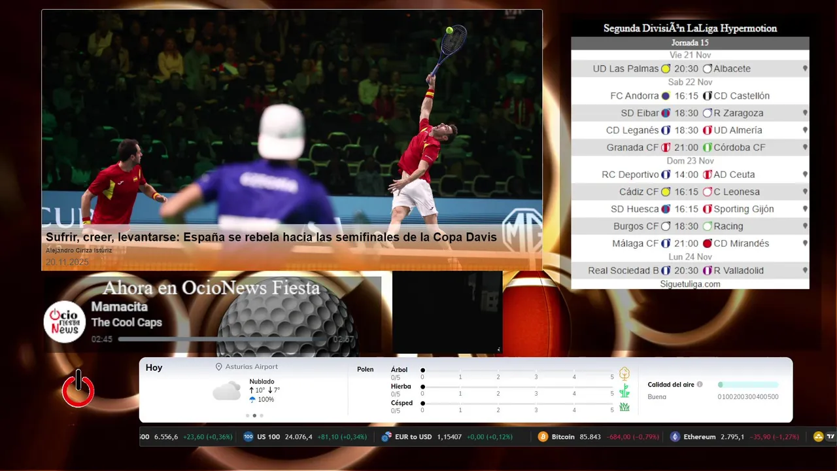Click the cloudy weather icon
The image size is (837, 471).
pos(227,391)
